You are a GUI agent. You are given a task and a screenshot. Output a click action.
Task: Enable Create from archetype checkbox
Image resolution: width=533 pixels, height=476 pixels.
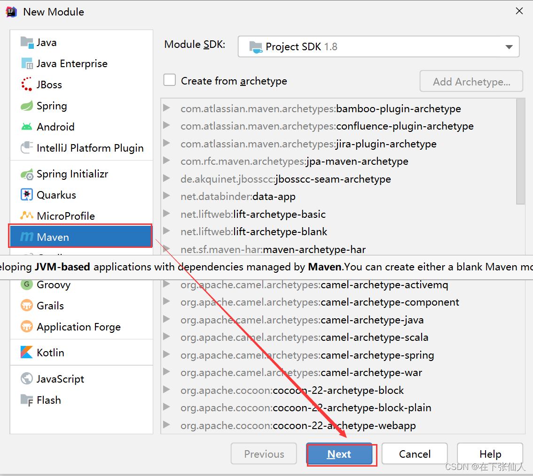coord(170,80)
